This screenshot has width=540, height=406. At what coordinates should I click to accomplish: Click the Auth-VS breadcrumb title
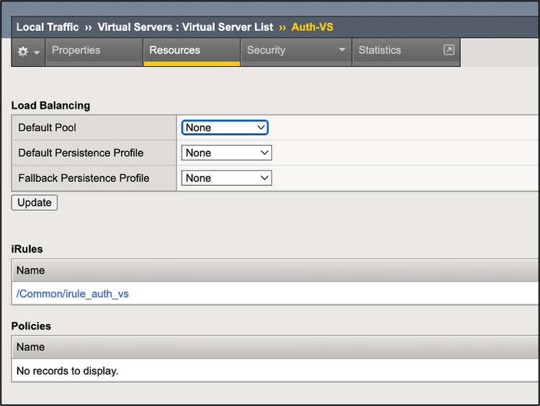[312, 27]
